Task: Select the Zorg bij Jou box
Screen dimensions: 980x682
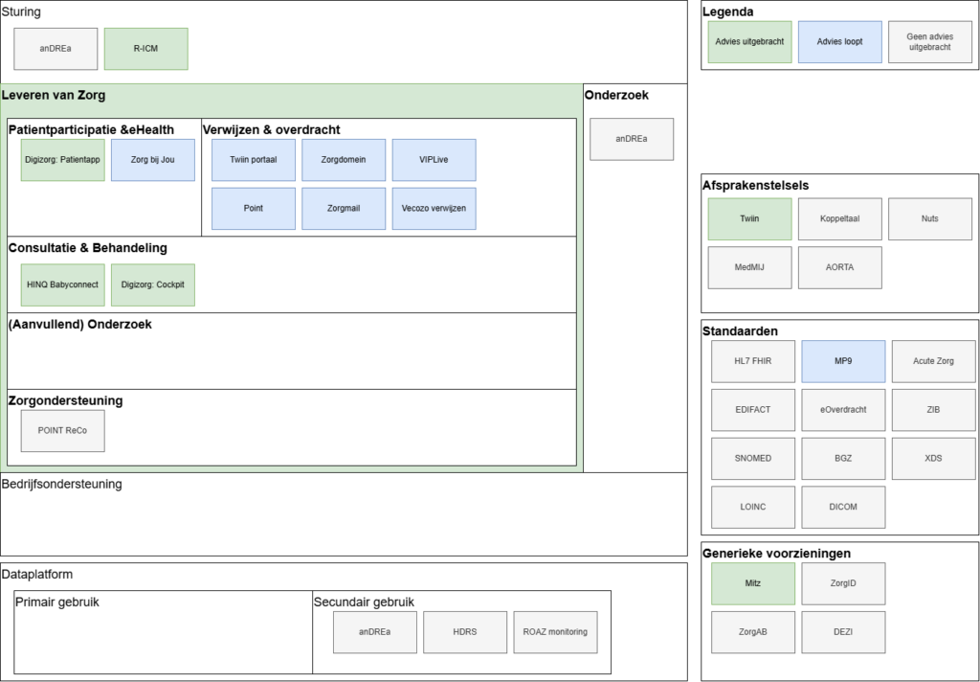Action: click(x=152, y=160)
